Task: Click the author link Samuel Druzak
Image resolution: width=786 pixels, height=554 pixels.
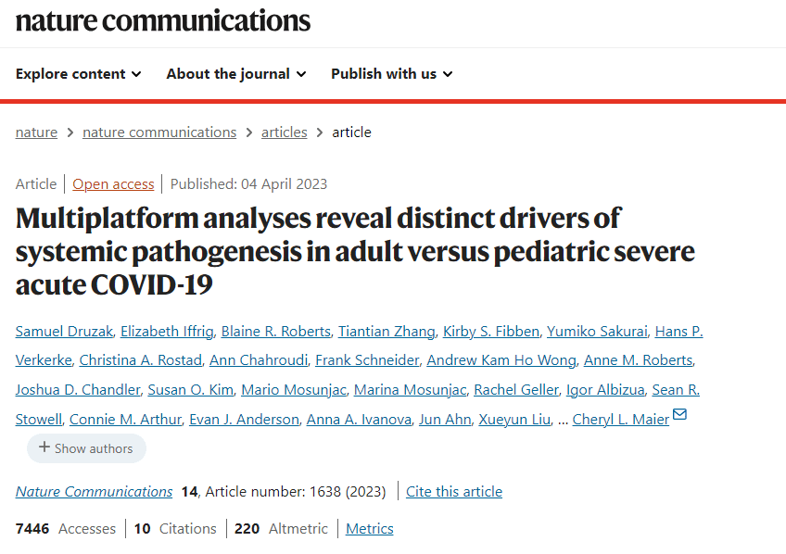Action: point(64,331)
